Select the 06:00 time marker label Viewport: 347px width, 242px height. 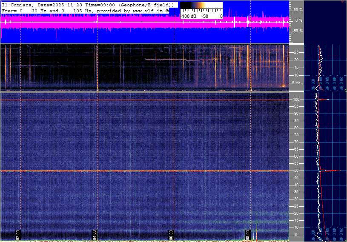(x=171, y=235)
